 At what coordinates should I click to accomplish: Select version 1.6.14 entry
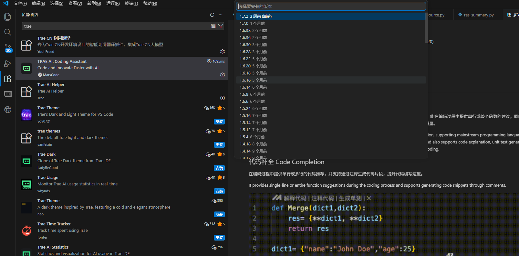(x=330, y=87)
